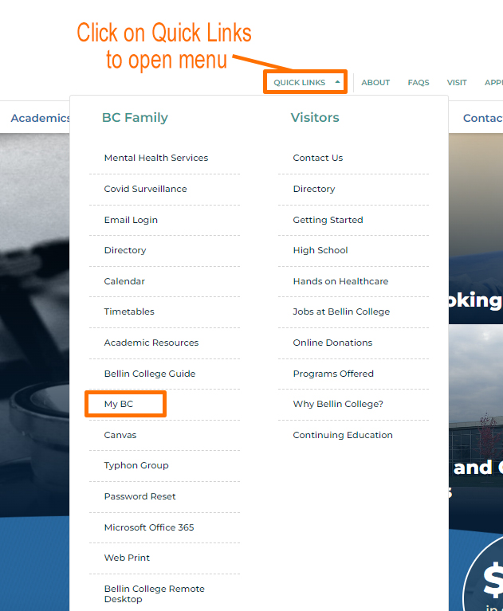Viewport: 503px width, 611px height.
Task: Open the Contact Us link
Action: 318,158
